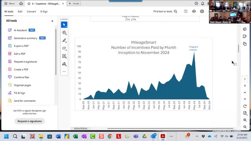Click the Find text or tools search

click(x=165, y=11)
